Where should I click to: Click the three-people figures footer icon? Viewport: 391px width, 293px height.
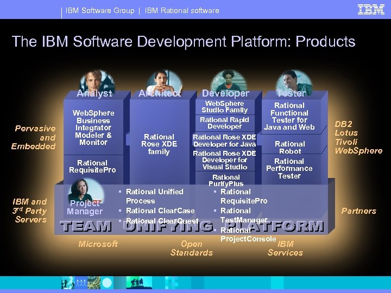click(x=80, y=283)
